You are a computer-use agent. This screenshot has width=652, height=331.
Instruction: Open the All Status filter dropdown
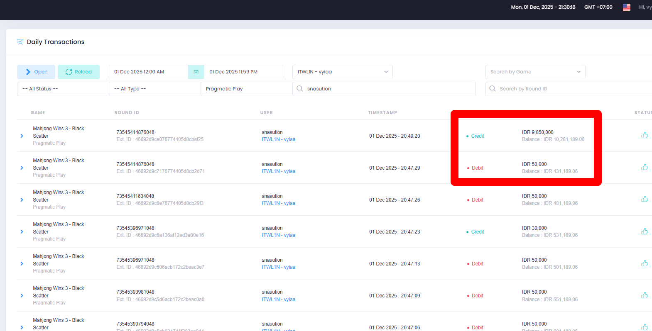click(x=63, y=89)
